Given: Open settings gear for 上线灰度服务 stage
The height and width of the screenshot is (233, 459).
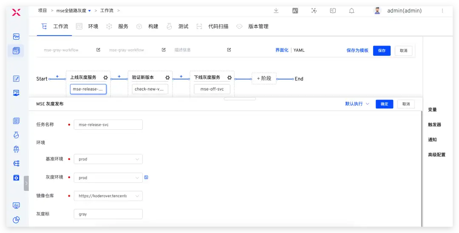Looking at the screenshot, I should point(105,77).
